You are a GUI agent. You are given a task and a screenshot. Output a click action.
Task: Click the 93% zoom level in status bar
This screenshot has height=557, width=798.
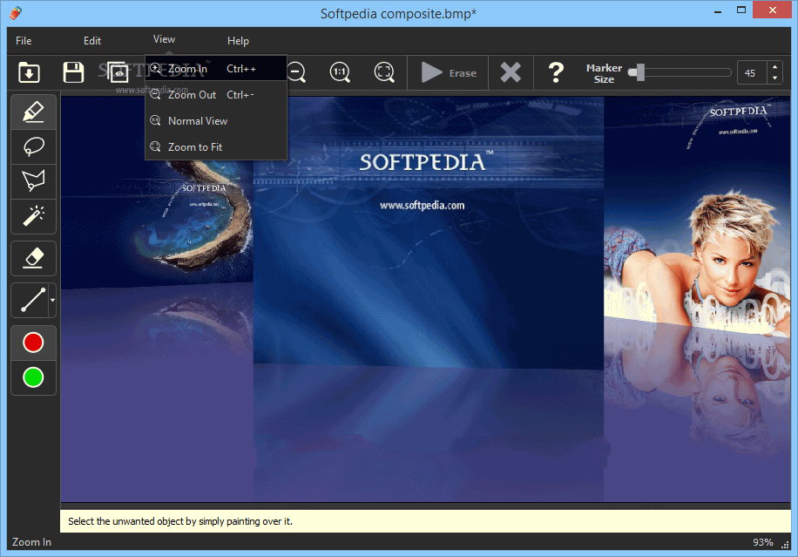[x=763, y=542]
